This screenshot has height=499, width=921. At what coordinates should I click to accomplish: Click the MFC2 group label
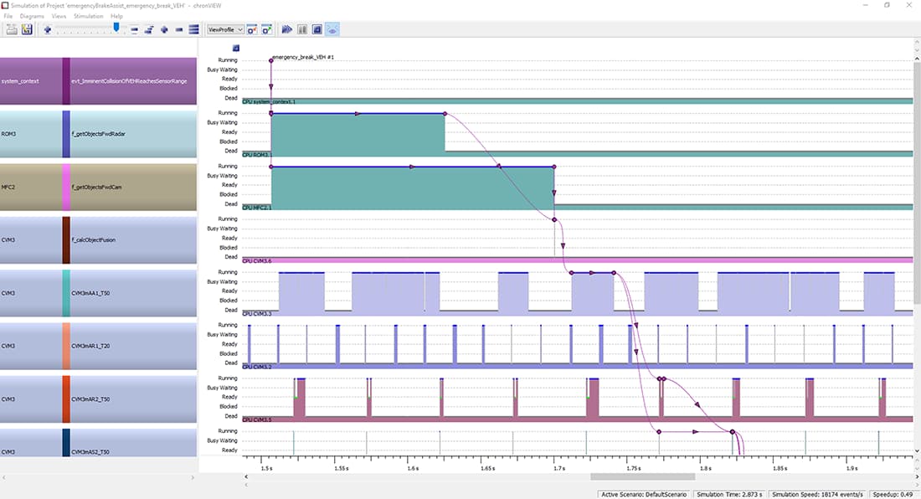click(x=8, y=188)
